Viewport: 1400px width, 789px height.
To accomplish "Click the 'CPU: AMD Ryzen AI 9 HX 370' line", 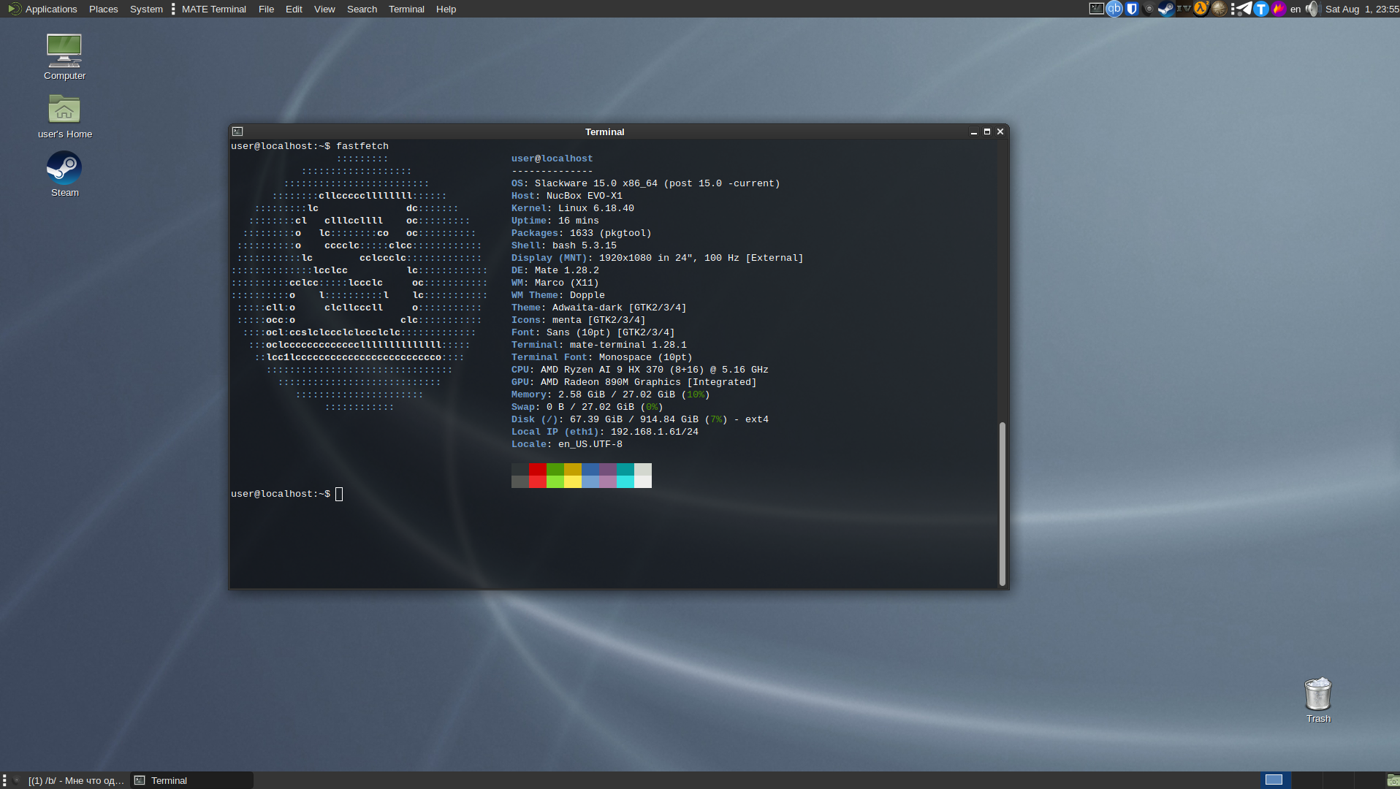I will point(640,370).
